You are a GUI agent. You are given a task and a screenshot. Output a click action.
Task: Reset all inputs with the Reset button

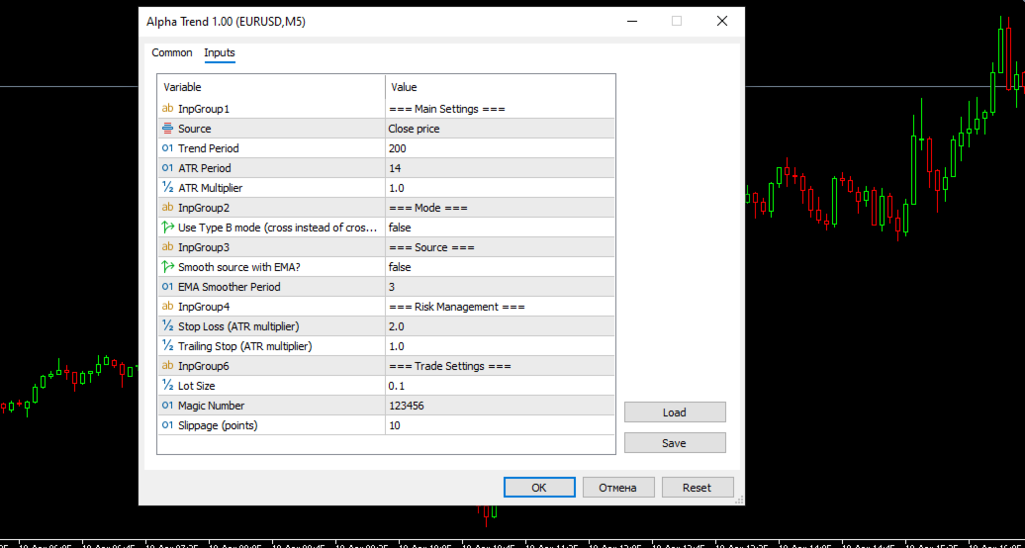(698, 488)
